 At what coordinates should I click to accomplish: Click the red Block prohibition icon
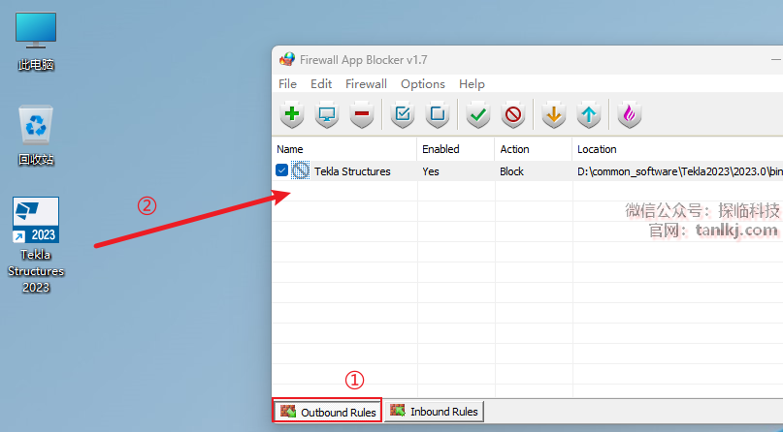[x=513, y=114]
